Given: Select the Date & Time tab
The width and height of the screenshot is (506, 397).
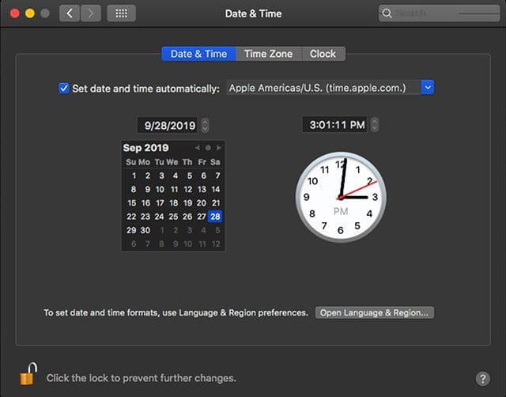Looking at the screenshot, I should (198, 54).
